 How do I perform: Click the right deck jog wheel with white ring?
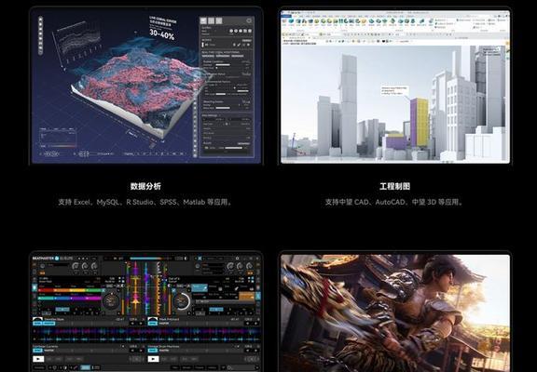click(181, 301)
